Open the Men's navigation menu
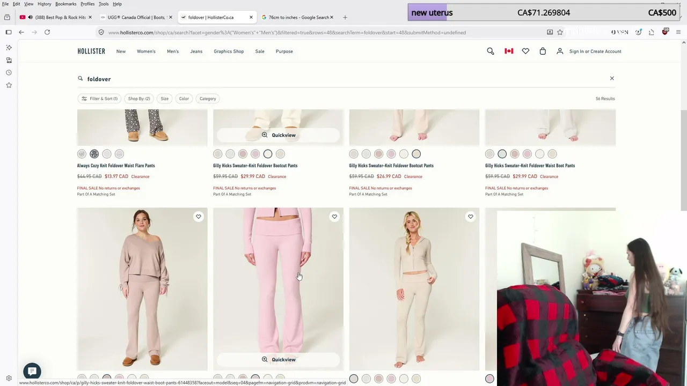The image size is (687, 386). pyautogui.click(x=173, y=51)
